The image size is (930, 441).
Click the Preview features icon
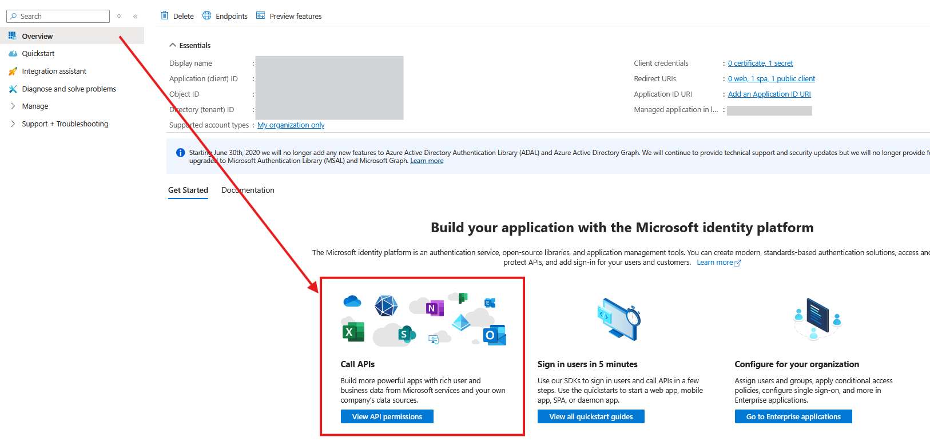[x=261, y=15]
